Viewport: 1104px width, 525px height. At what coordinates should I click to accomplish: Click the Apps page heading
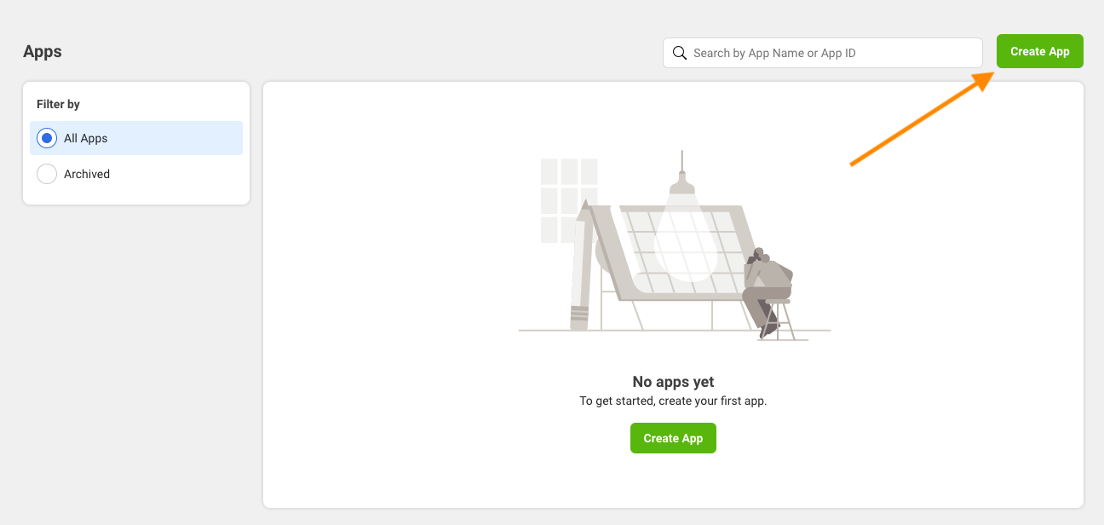43,51
